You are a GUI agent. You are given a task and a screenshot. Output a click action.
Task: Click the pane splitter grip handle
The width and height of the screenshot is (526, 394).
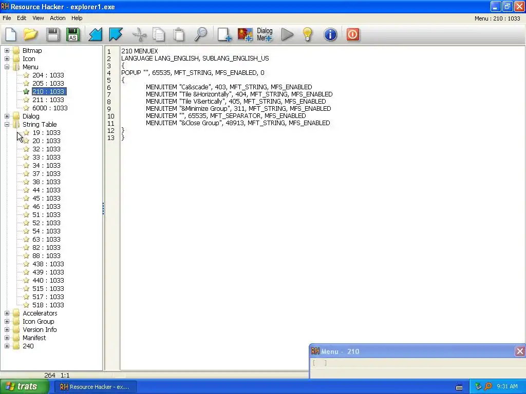pyautogui.click(x=103, y=208)
